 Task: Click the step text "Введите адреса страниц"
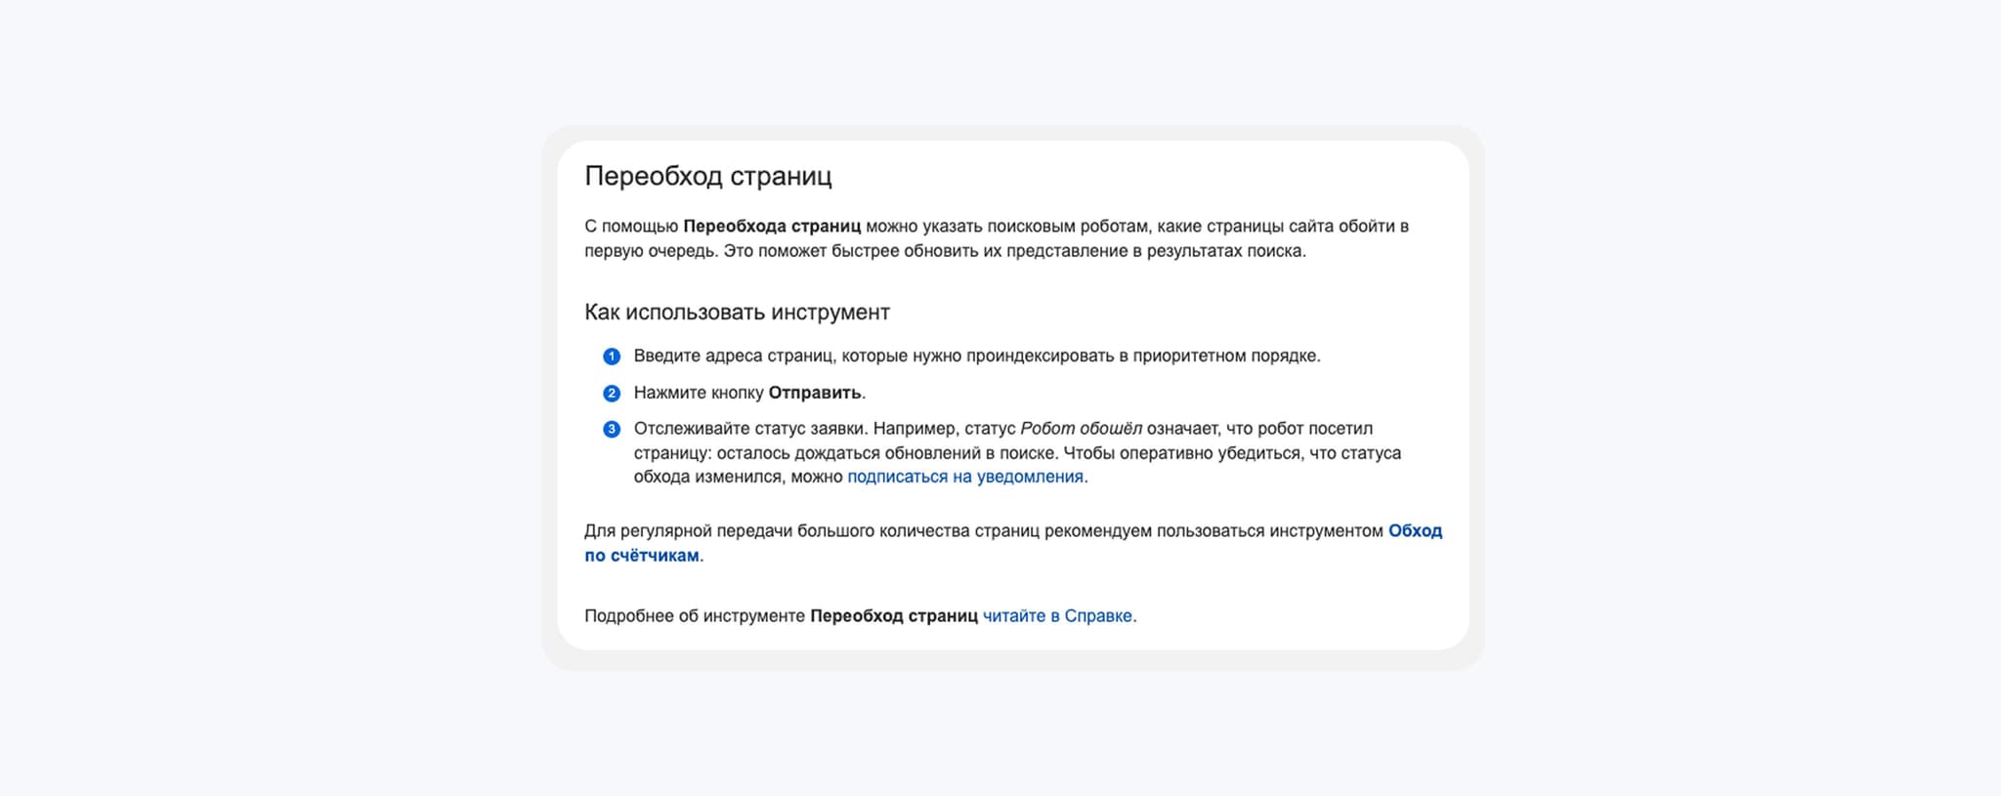click(x=735, y=356)
